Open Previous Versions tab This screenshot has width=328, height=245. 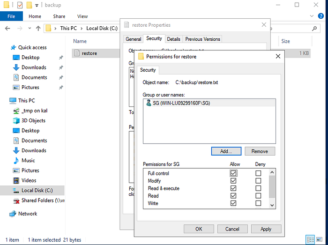coord(202,39)
